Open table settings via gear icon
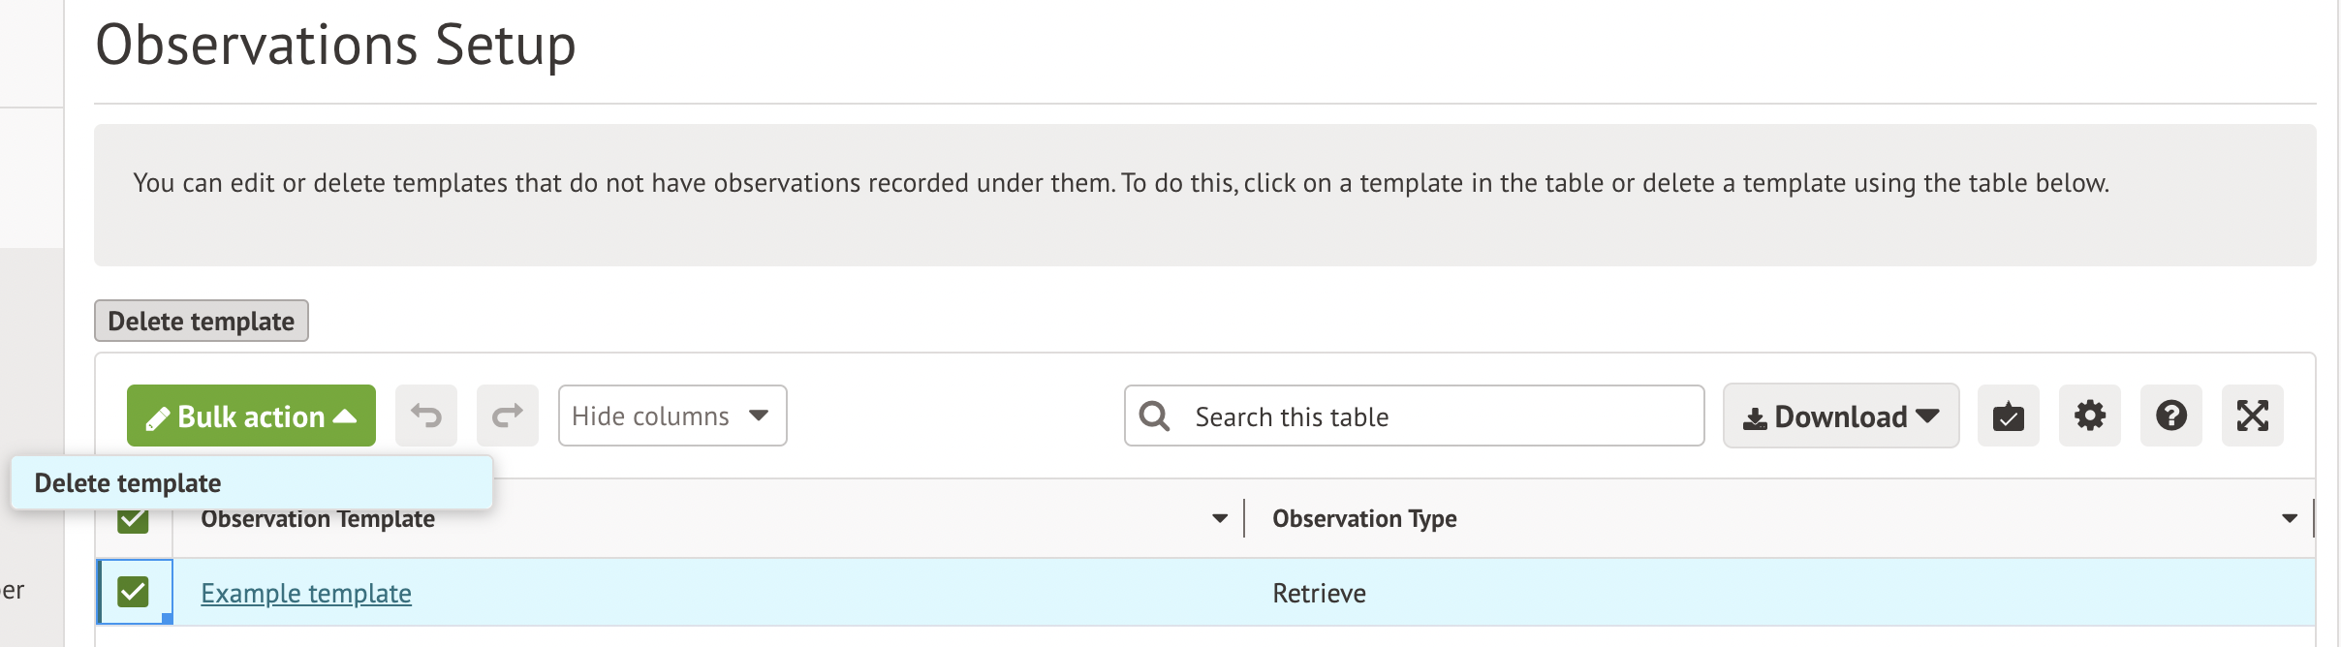2341x647 pixels. tap(2089, 416)
